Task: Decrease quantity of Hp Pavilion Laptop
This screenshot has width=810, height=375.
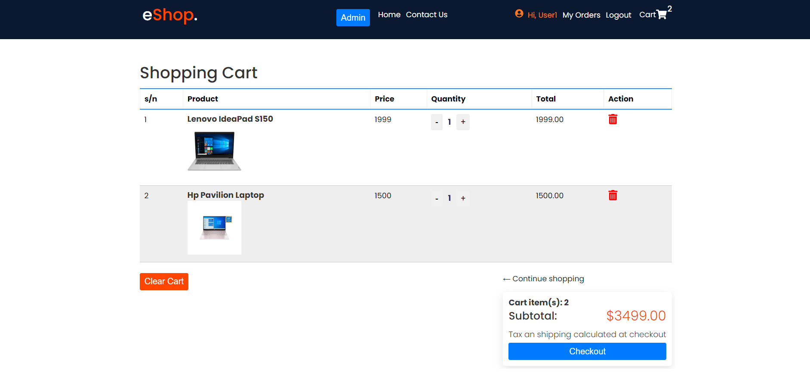Action: click(437, 198)
